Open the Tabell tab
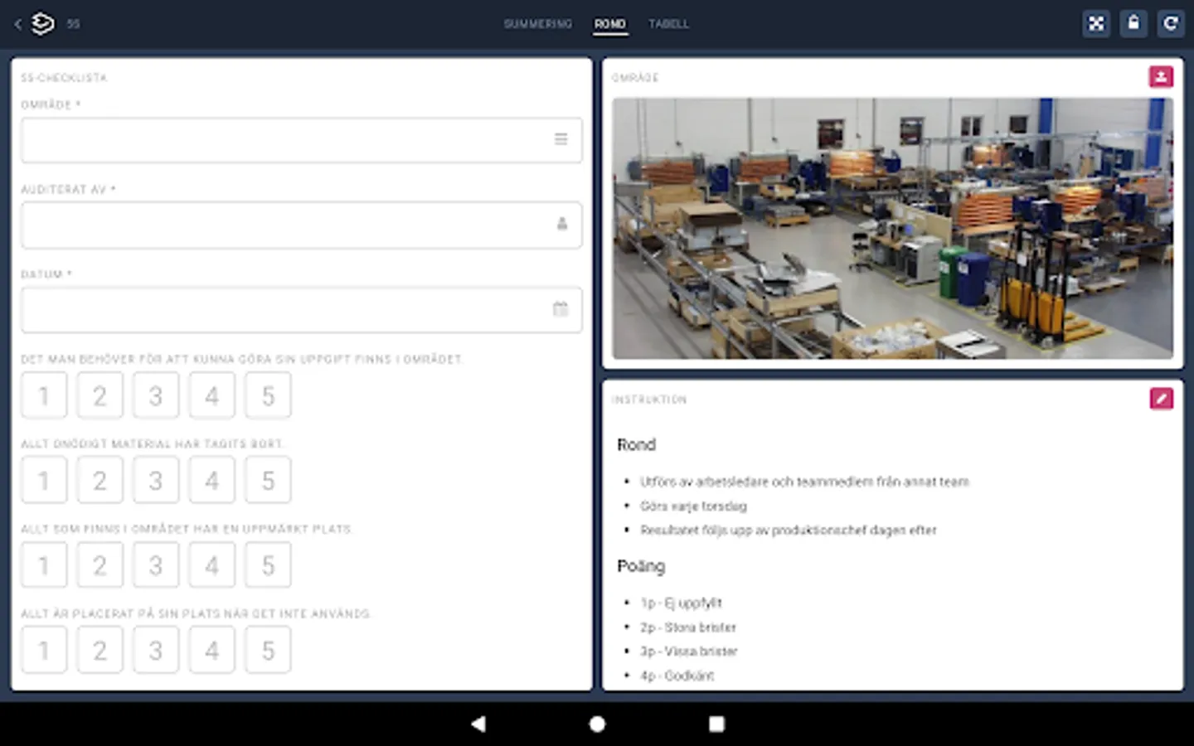Screen dimensions: 1194x746 (669, 24)
